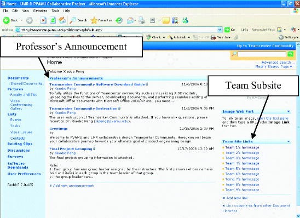
Task: Open Shared Documents in the sidebar
Action: (x=26, y=83)
